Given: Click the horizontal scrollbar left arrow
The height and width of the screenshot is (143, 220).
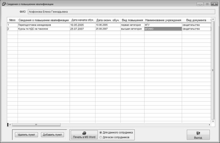Looking at the screenshot, I should click(x=10, y=125).
